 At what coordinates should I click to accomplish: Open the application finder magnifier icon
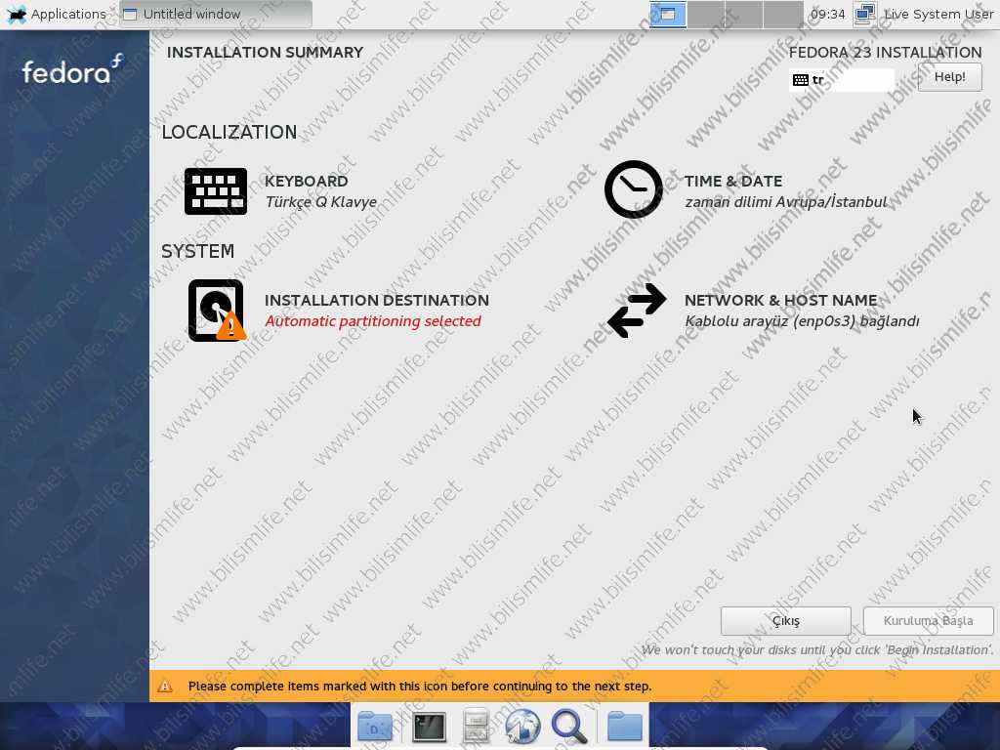[569, 727]
